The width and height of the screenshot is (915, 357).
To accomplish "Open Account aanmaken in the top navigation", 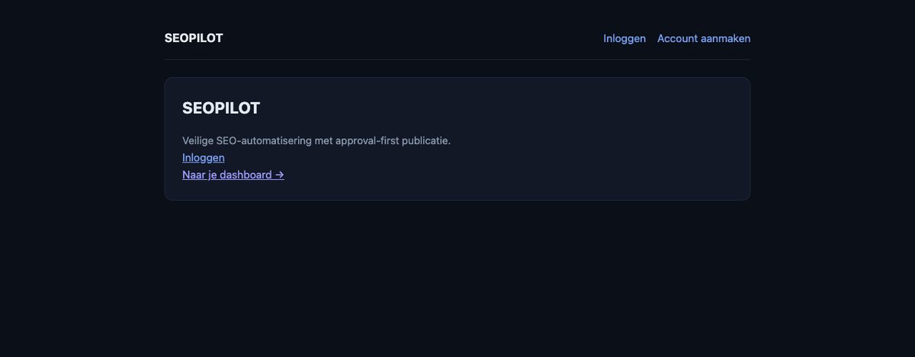I will (704, 38).
